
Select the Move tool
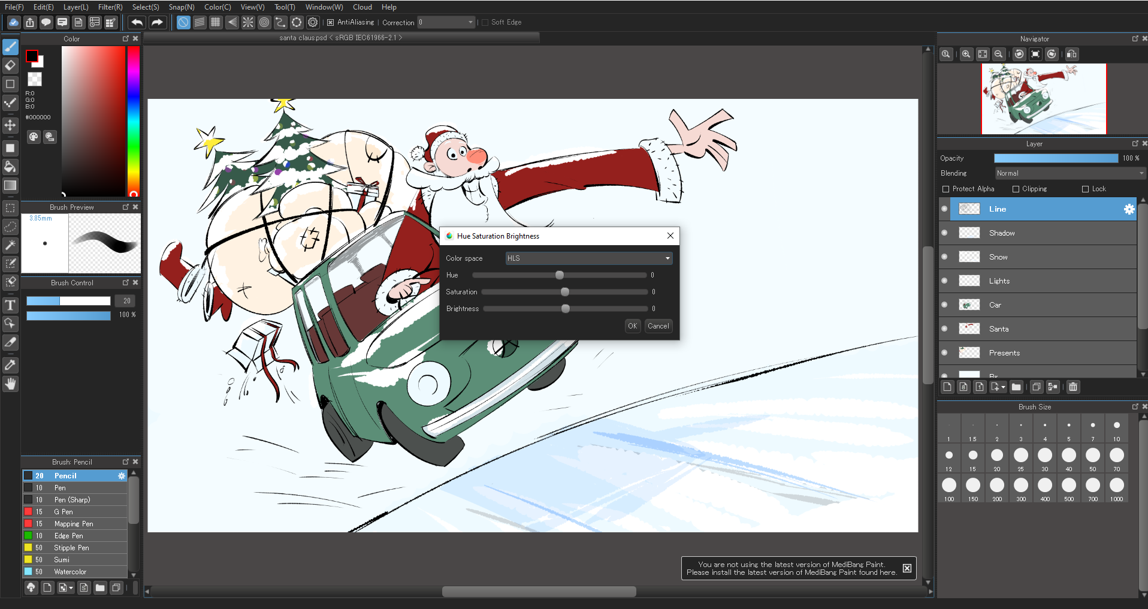pyautogui.click(x=10, y=125)
